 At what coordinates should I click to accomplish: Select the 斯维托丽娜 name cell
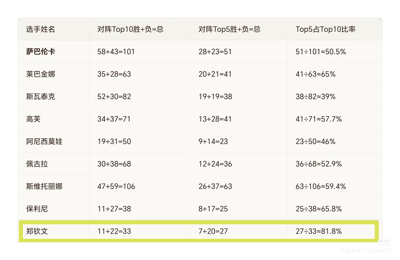(44, 186)
